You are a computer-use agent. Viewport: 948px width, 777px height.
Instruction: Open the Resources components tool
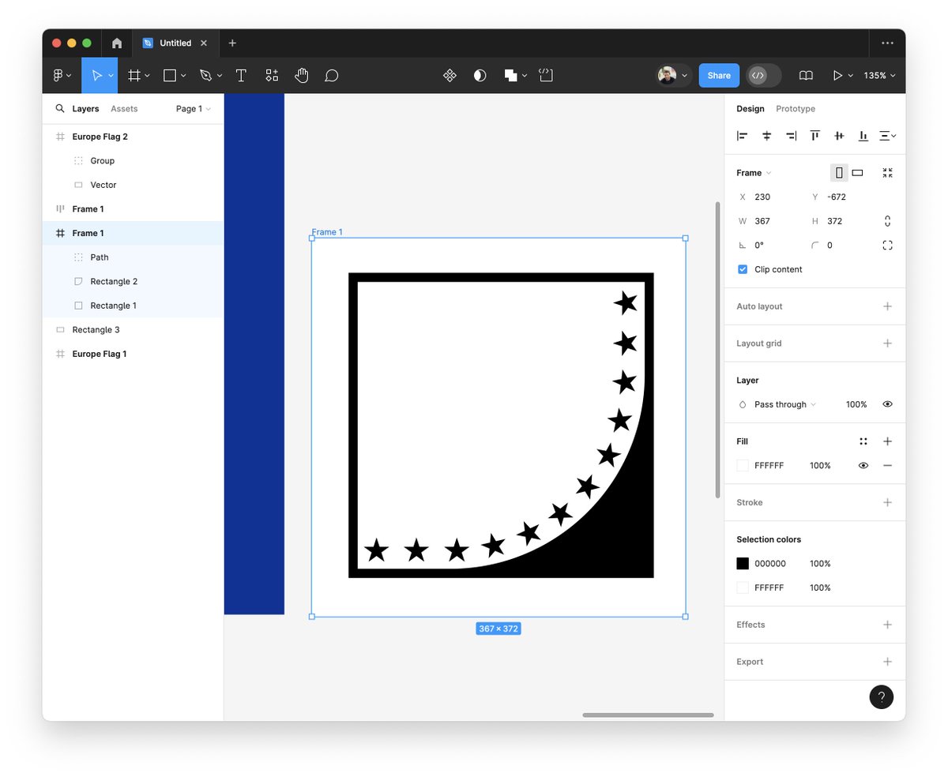pos(272,76)
